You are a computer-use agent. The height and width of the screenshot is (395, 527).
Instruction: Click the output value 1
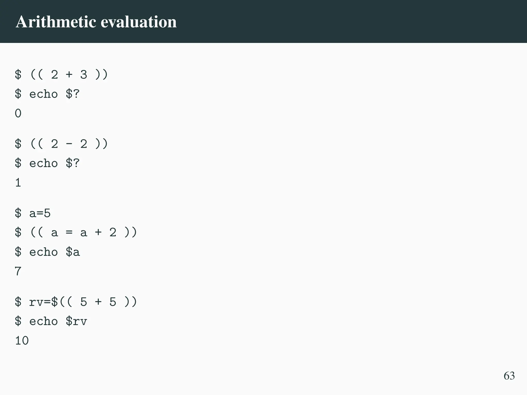[x=18, y=183]
